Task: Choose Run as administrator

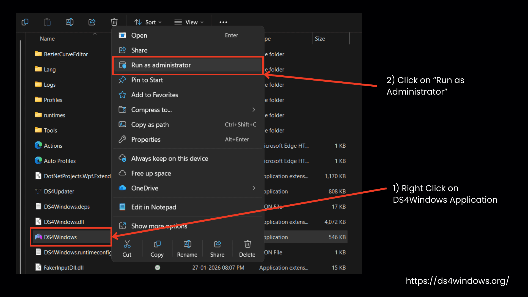Action: 188,65
